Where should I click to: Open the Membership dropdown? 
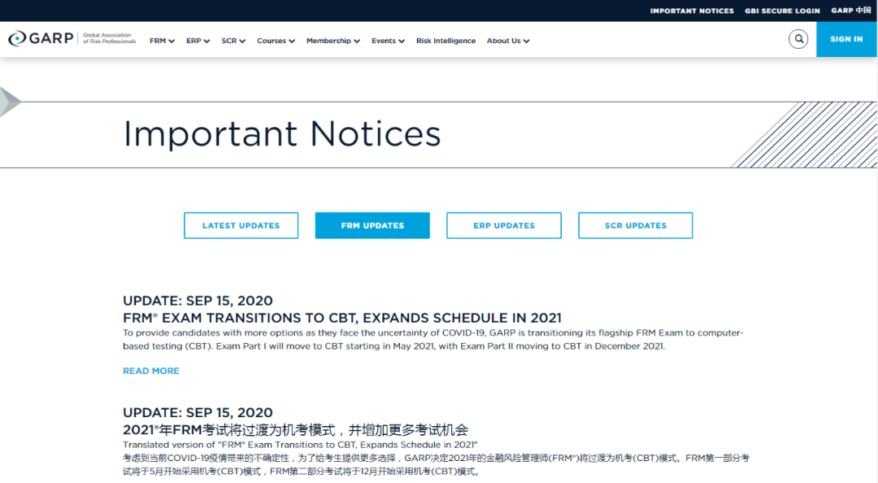click(x=333, y=41)
